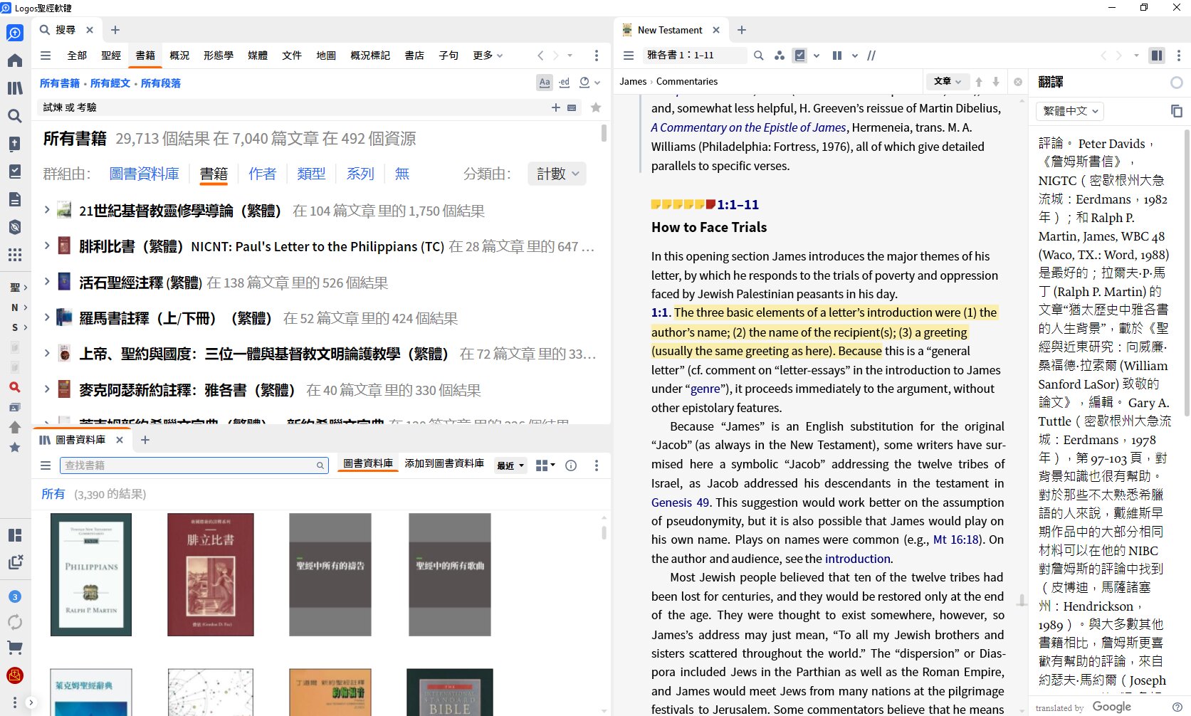Open notifications badge showing 3
Viewport: 1191px width, 716px height.
[15, 596]
